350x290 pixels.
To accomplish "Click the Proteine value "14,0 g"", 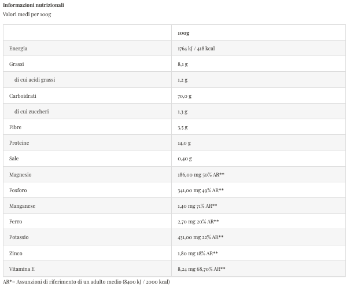I will pos(185,142).
